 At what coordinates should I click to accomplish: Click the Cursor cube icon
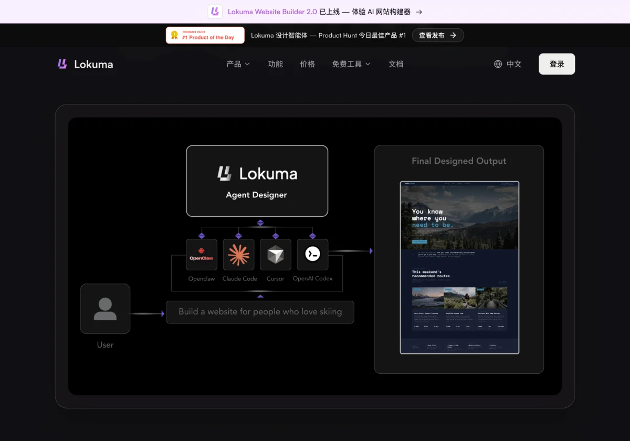point(276,255)
